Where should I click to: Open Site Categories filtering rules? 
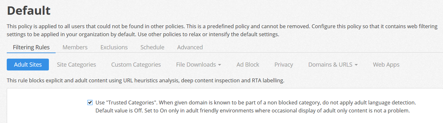(x=77, y=64)
